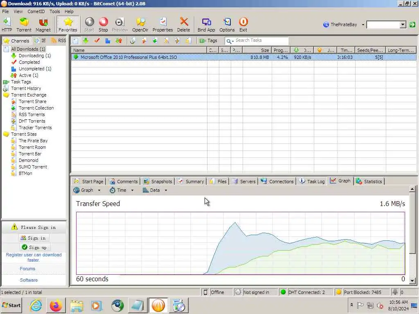Open the Software link

click(x=29, y=280)
